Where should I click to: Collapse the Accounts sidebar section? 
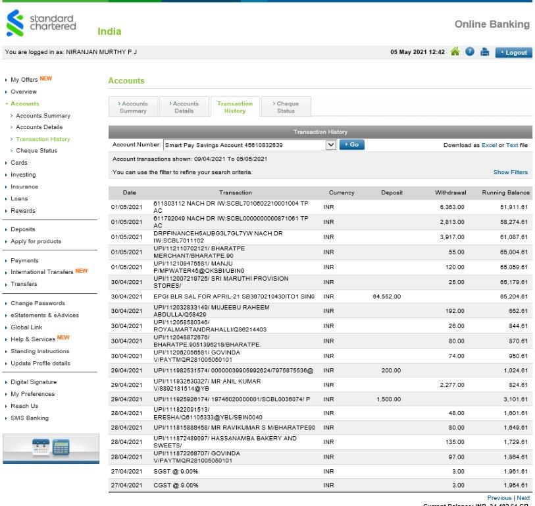coord(24,103)
